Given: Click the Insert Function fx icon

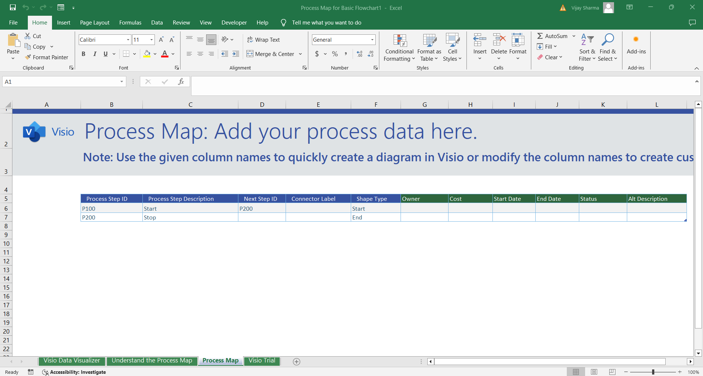Looking at the screenshot, I should click(x=181, y=82).
